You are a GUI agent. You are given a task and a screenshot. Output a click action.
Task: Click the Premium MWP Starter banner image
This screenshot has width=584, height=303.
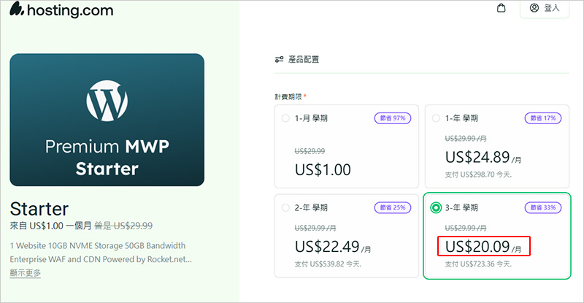click(x=107, y=120)
